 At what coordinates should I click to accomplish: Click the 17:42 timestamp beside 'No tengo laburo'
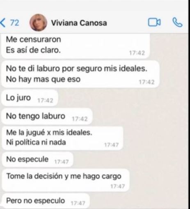pos(80,119)
